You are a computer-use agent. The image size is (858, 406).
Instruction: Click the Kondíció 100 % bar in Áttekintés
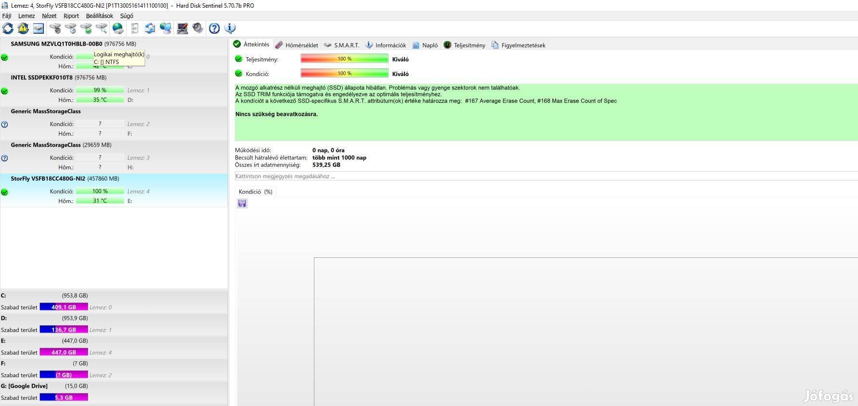click(x=344, y=73)
